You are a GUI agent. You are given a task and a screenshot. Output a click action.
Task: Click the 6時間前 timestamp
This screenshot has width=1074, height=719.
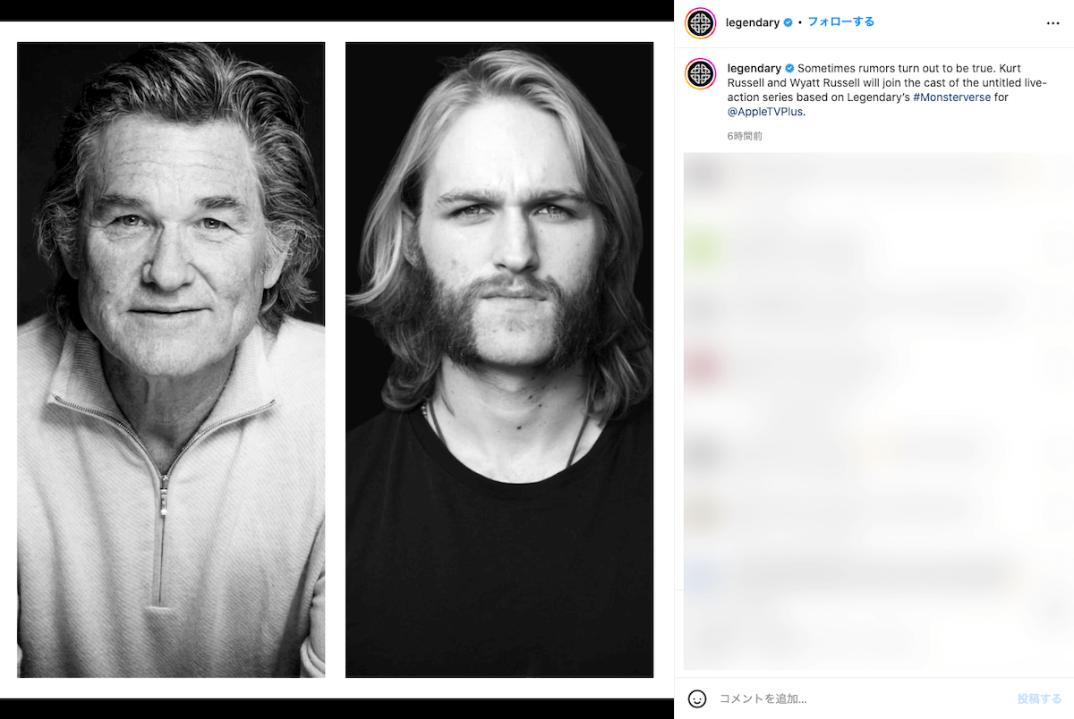click(x=745, y=136)
